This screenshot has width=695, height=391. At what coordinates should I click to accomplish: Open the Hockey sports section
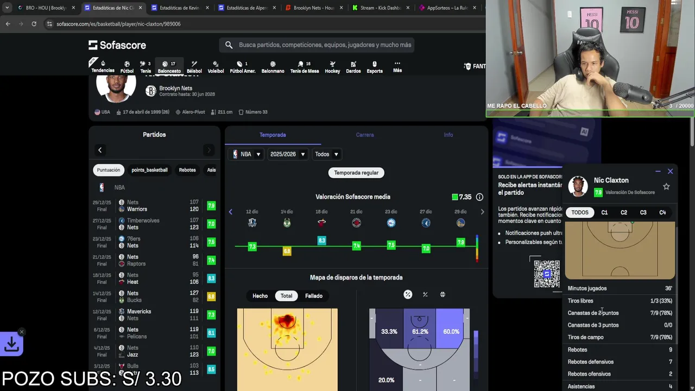(x=332, y=67)
